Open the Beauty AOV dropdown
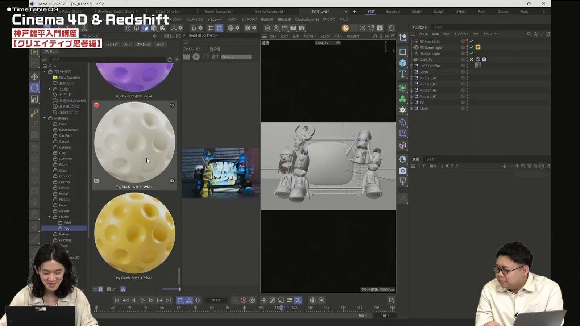 [236, 57]
